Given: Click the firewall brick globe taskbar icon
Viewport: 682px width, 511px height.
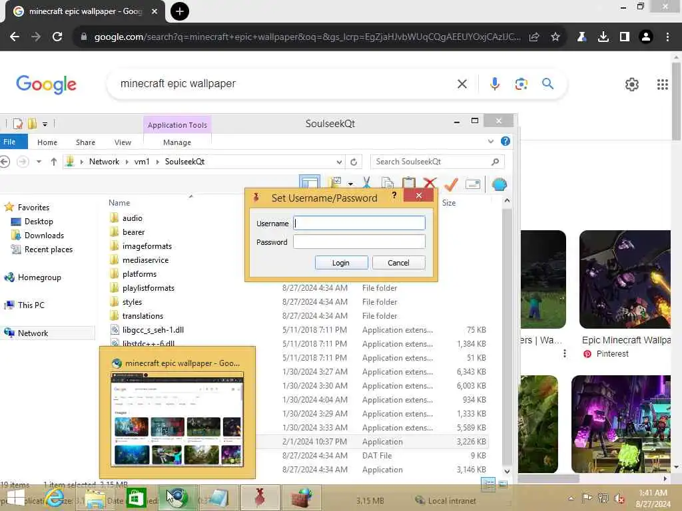Looking at the screenshot, I should [302, 498].
